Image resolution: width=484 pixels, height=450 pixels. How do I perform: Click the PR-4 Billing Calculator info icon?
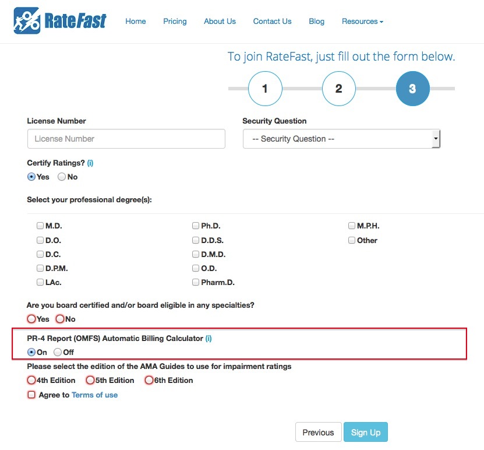209,338
